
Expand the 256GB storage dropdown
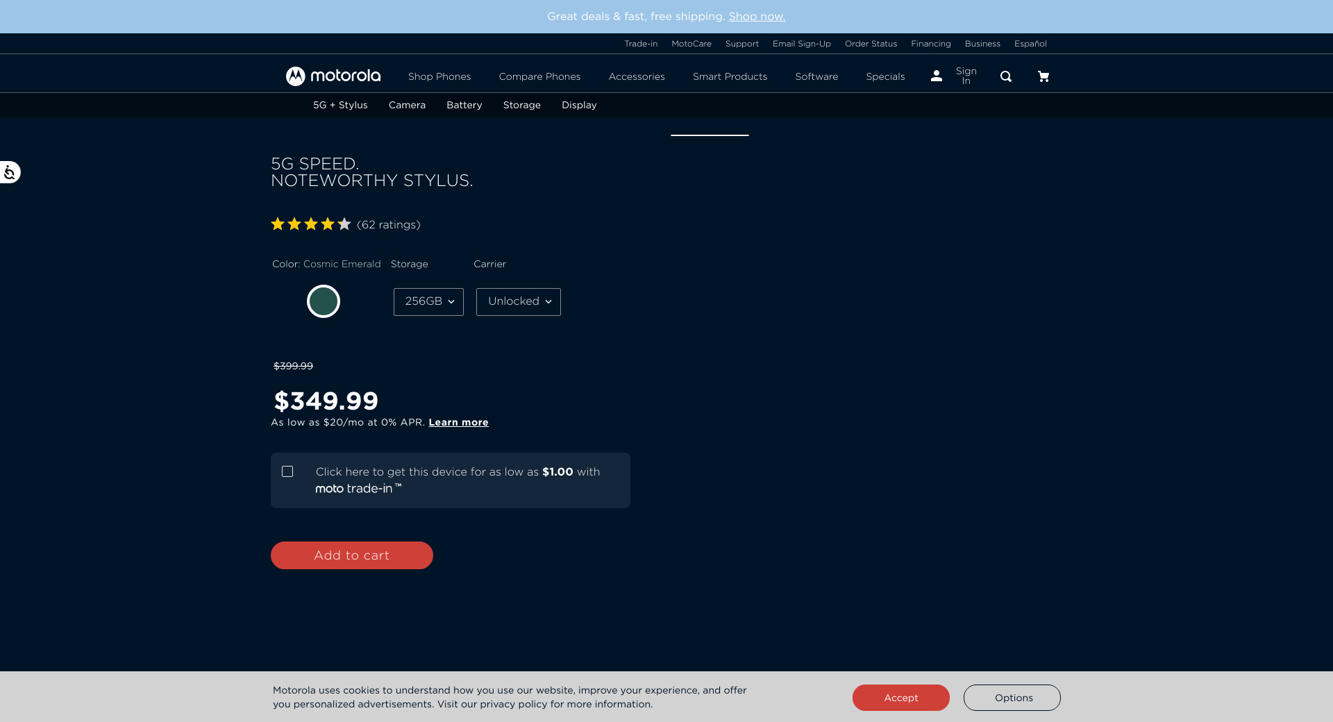pyautogui.click(x=428, y=302)
